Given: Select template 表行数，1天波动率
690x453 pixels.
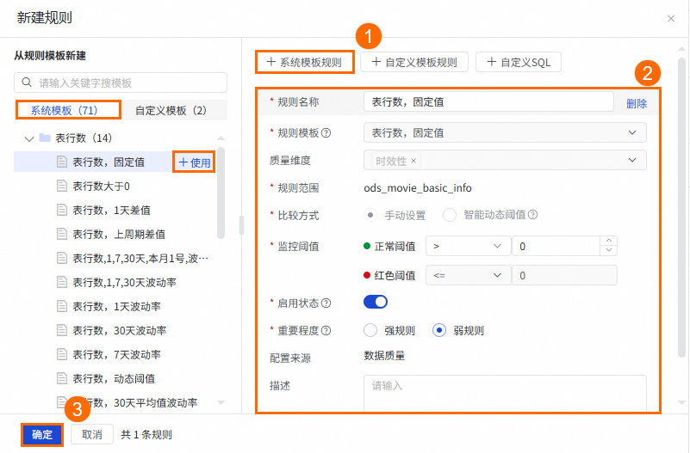Looking at the screenshot, I should coord(116,306).
